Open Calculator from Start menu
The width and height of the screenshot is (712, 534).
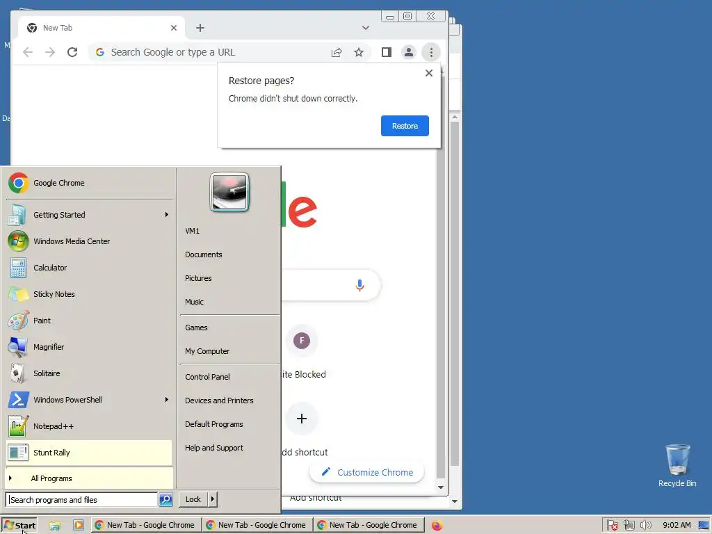pyautogui.click(x=89, y=268)
